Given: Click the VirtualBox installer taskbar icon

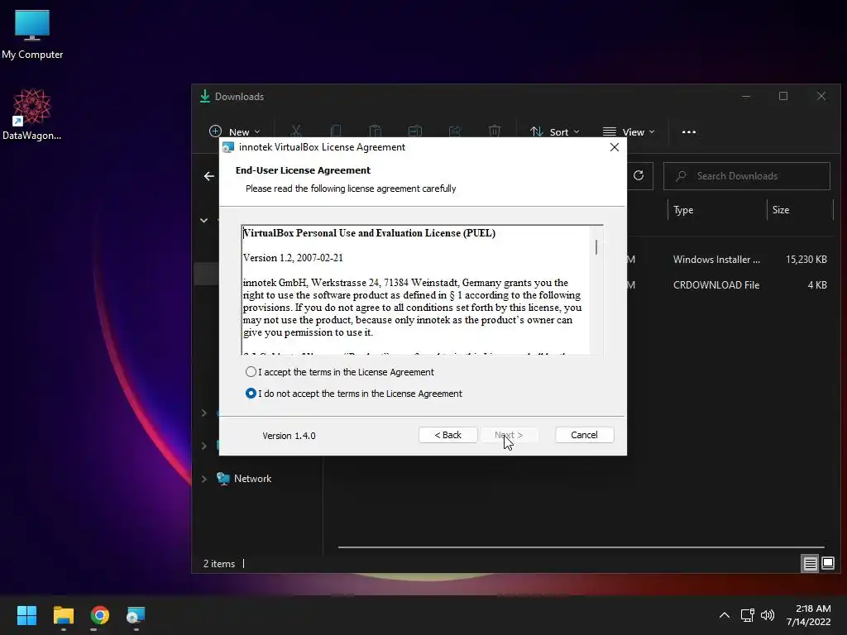Looking at the screenshot, I should click(x=136, y=615).
